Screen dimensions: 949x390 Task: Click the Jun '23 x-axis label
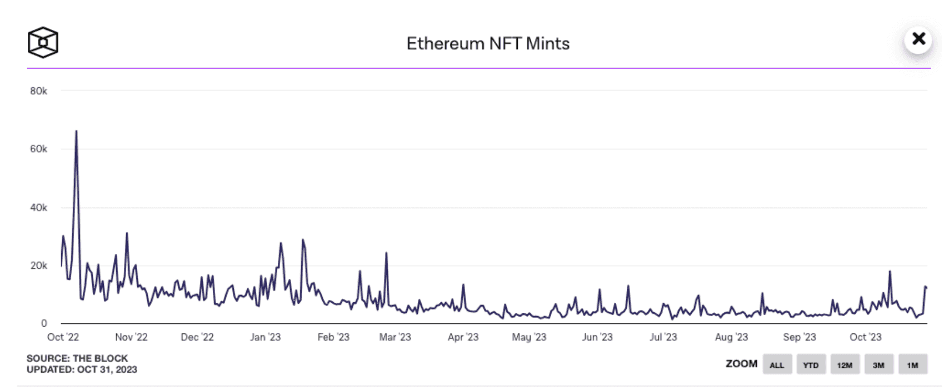click(597, 337)
